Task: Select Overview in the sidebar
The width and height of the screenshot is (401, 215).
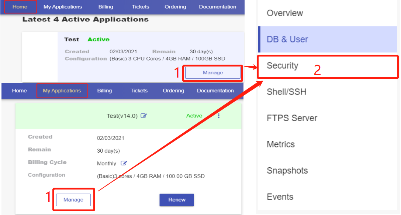Action: click(284, 13)
